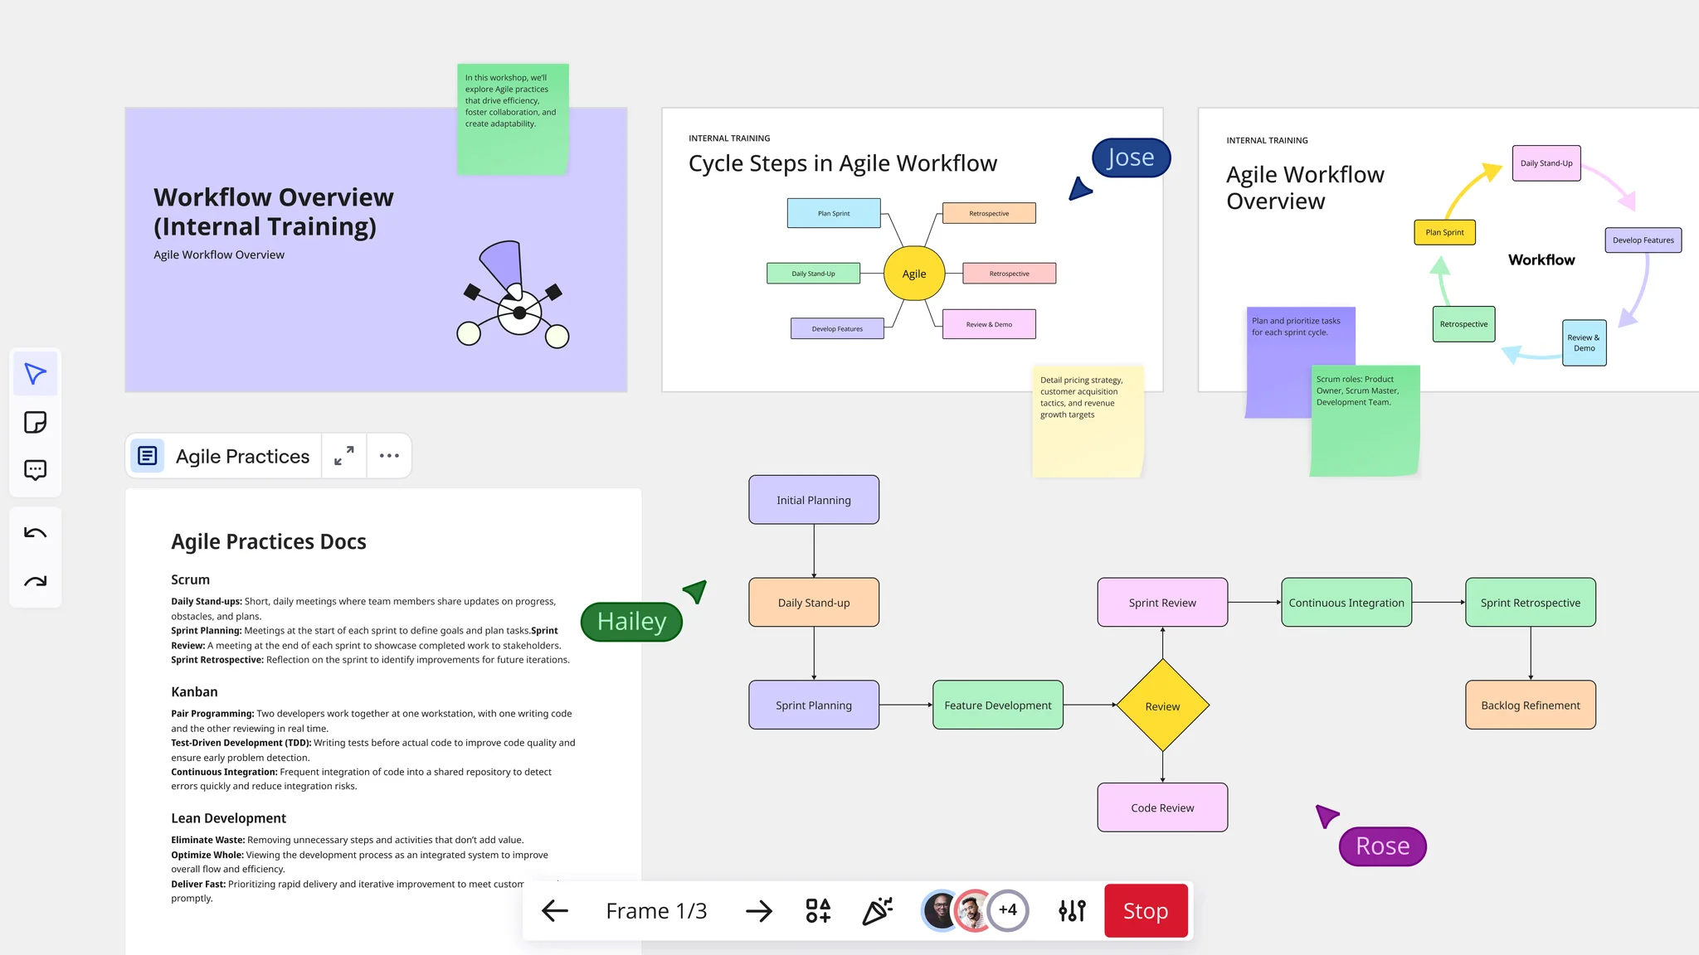Open the comment tool
Image resolution: width=1699 pixels, height=955 pixels.
click(x=35, y=470)
